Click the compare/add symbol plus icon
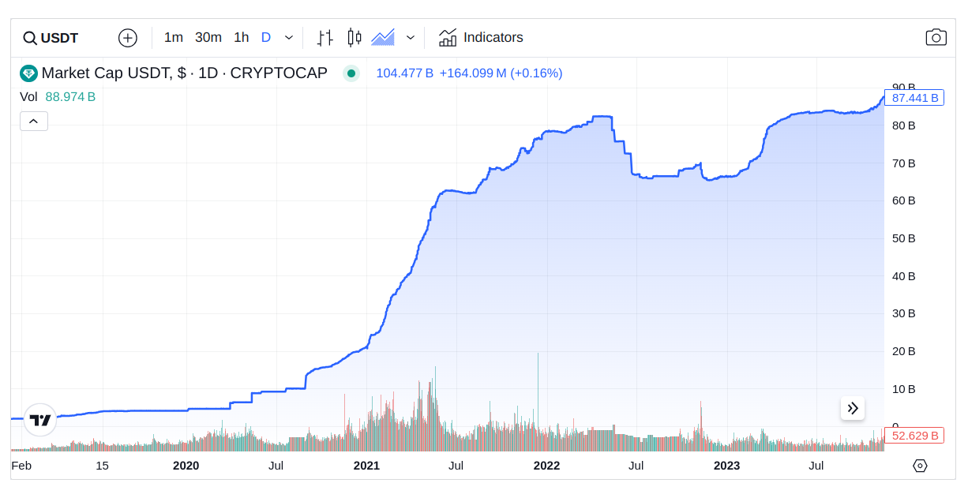 127,37
